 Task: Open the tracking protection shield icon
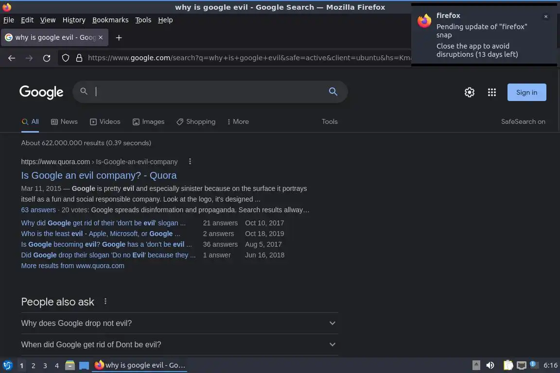coord(65,58)
